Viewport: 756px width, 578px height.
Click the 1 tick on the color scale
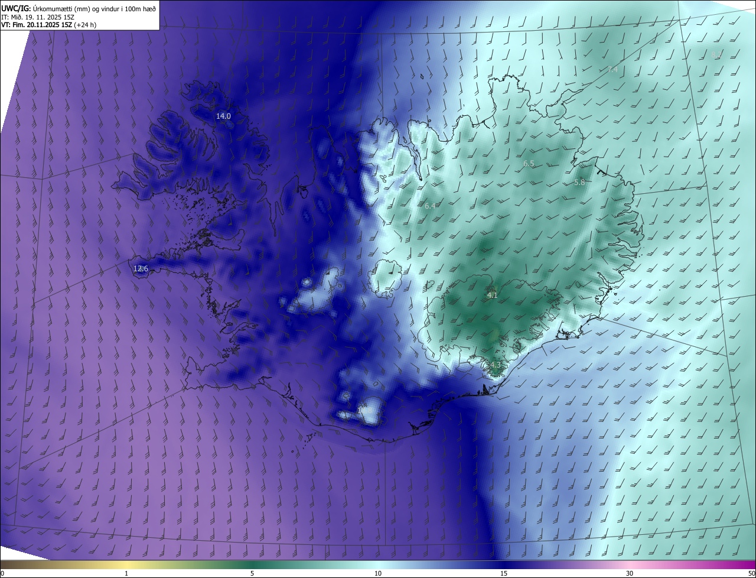click(126, 573)
